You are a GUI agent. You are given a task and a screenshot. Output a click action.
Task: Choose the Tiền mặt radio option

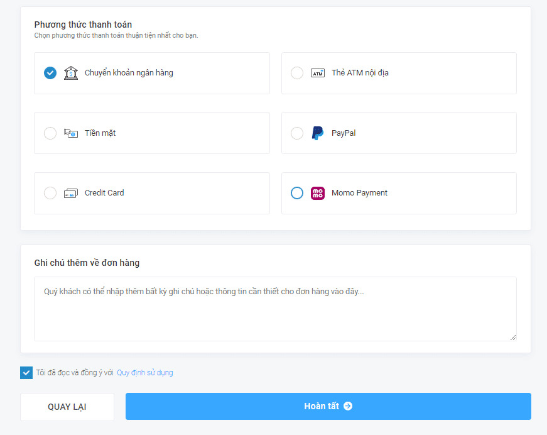pos(50,133)
